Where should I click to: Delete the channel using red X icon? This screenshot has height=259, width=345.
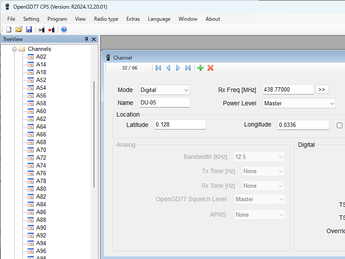coord(210,68)
